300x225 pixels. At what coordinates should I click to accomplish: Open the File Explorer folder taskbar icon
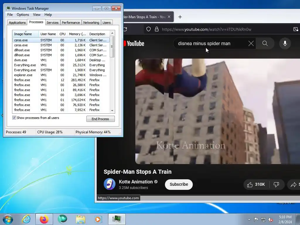click(81, 219)
